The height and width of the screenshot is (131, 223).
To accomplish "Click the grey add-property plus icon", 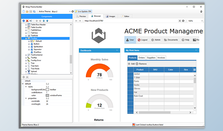I will (x=24, y=77).
